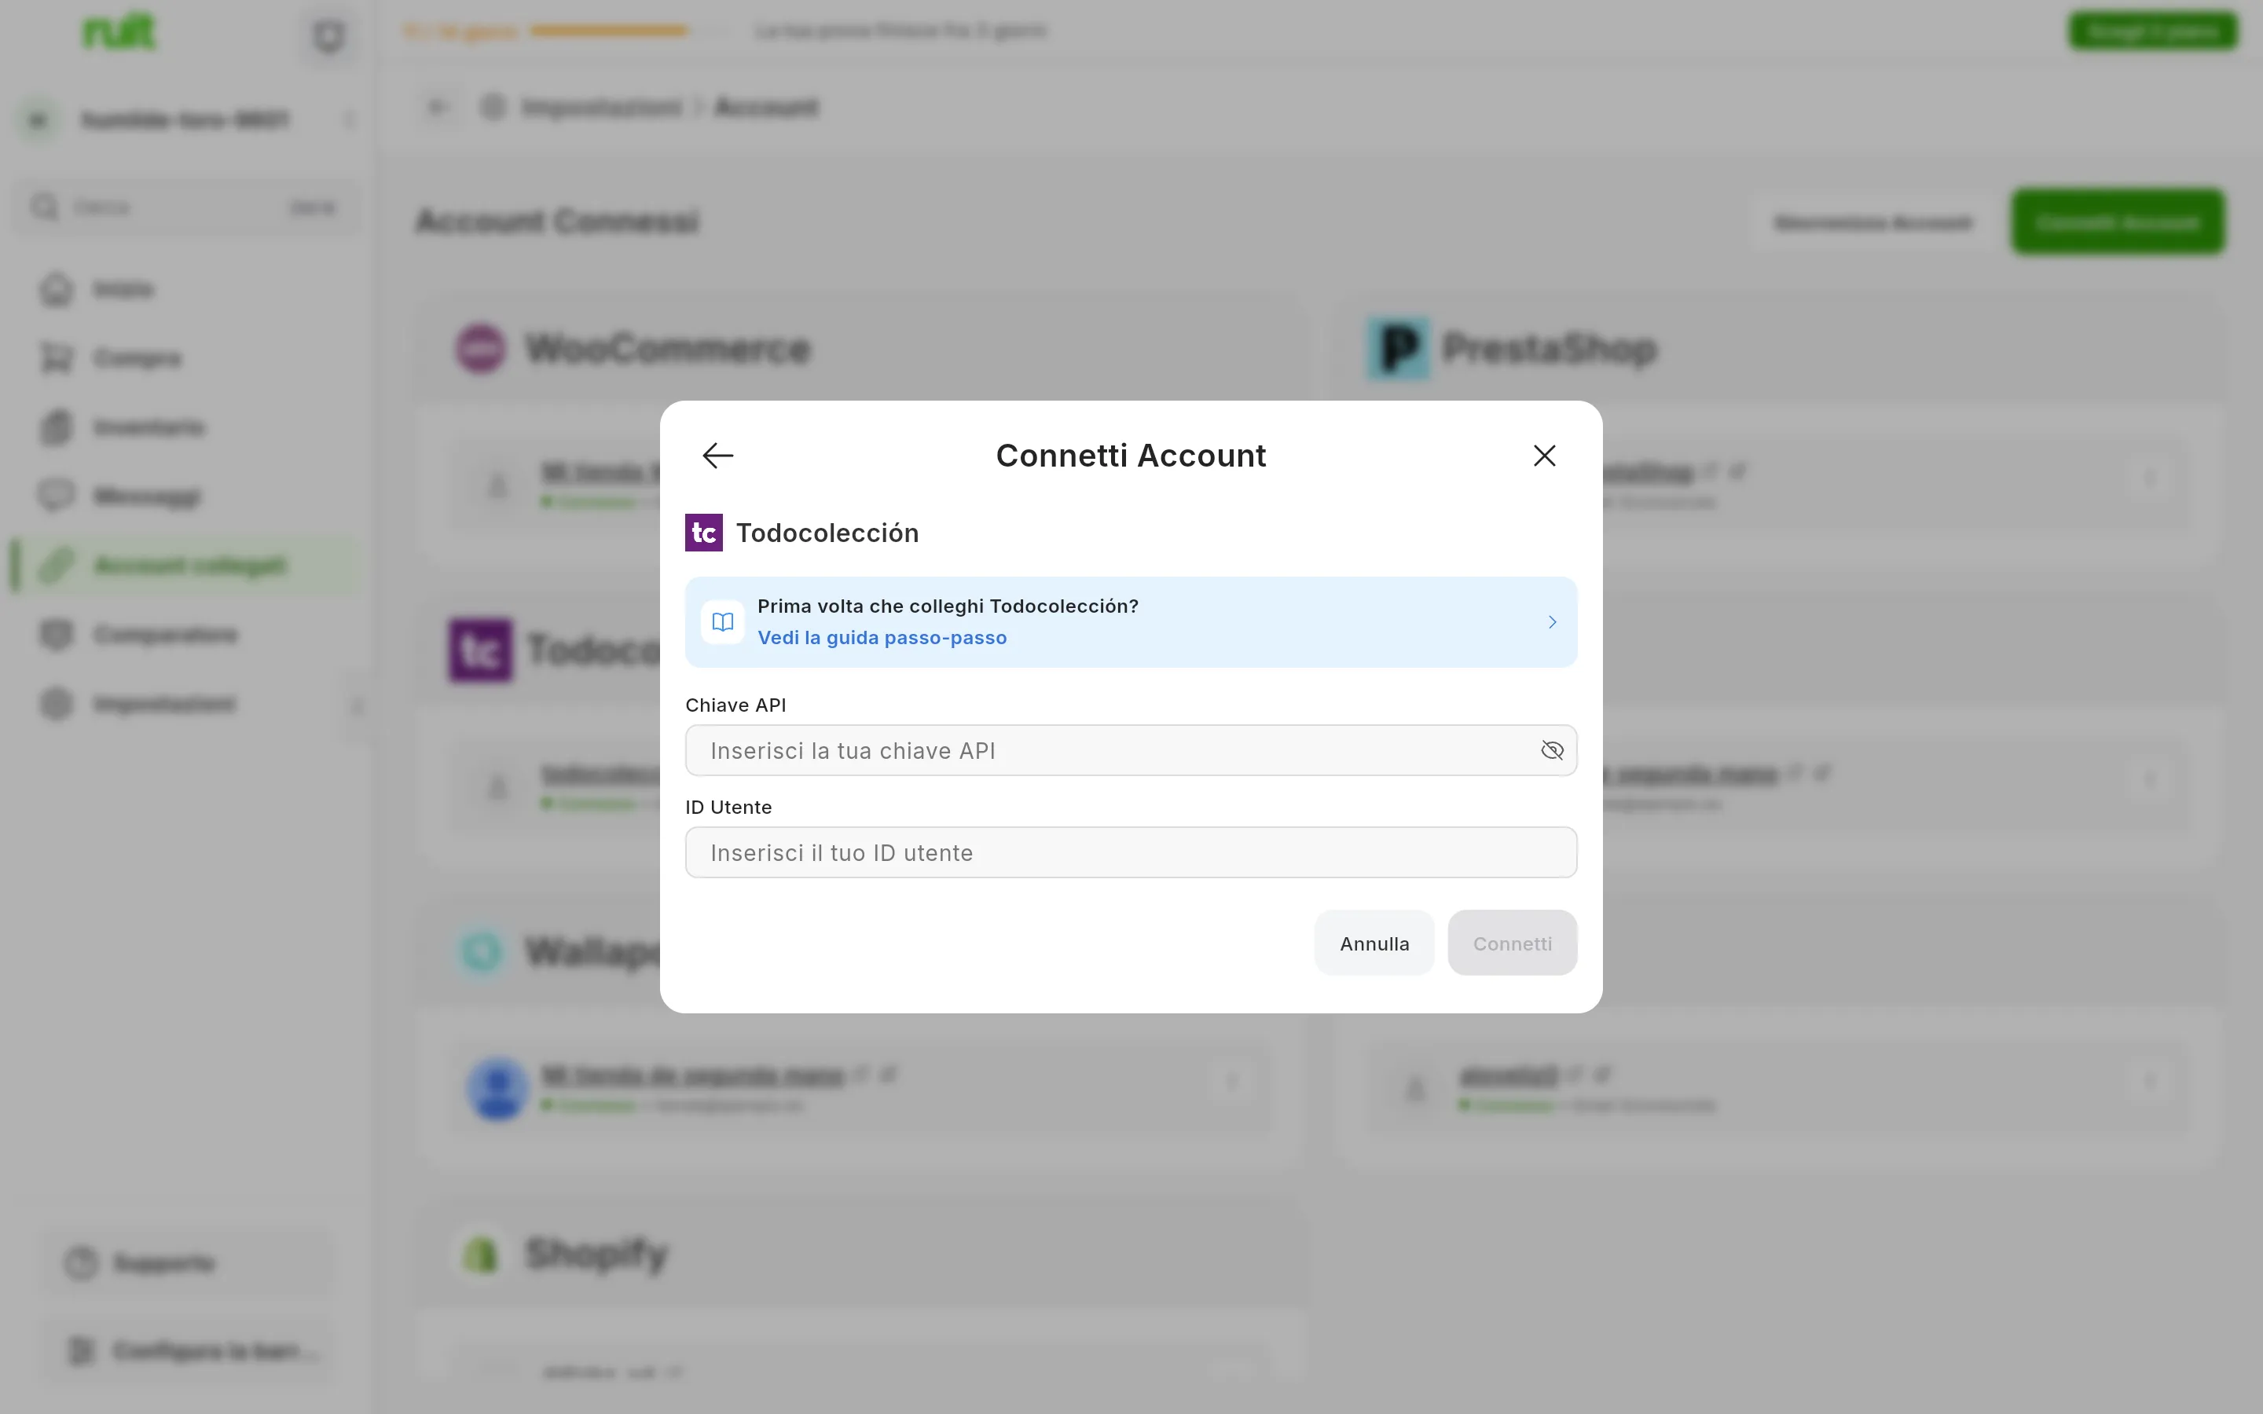The width and height of the screenshot is (2263, 1414).
Task: Close the Connetti Account dialog
Action: pos(1544,456)
